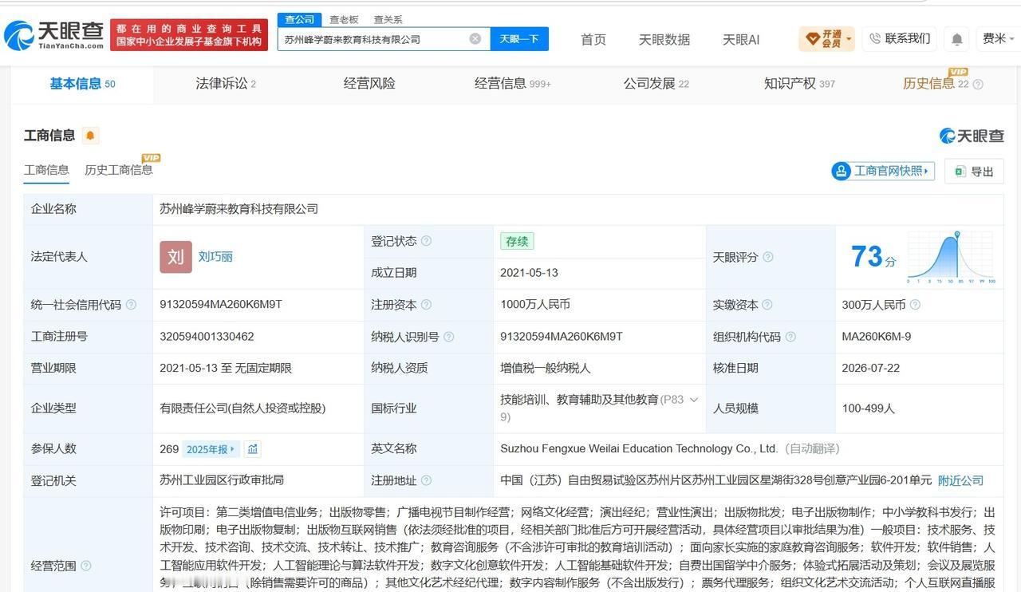Open the 知识产权 tab
This screenshot has width=1021, height=592.
point(799,83)
